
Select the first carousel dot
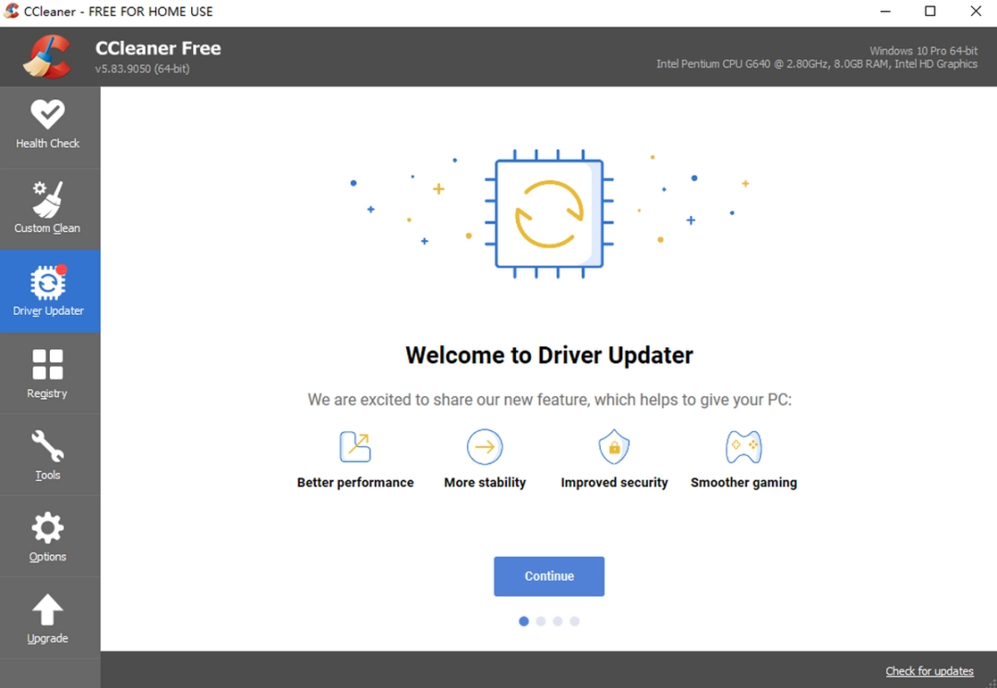coord(523,622)
